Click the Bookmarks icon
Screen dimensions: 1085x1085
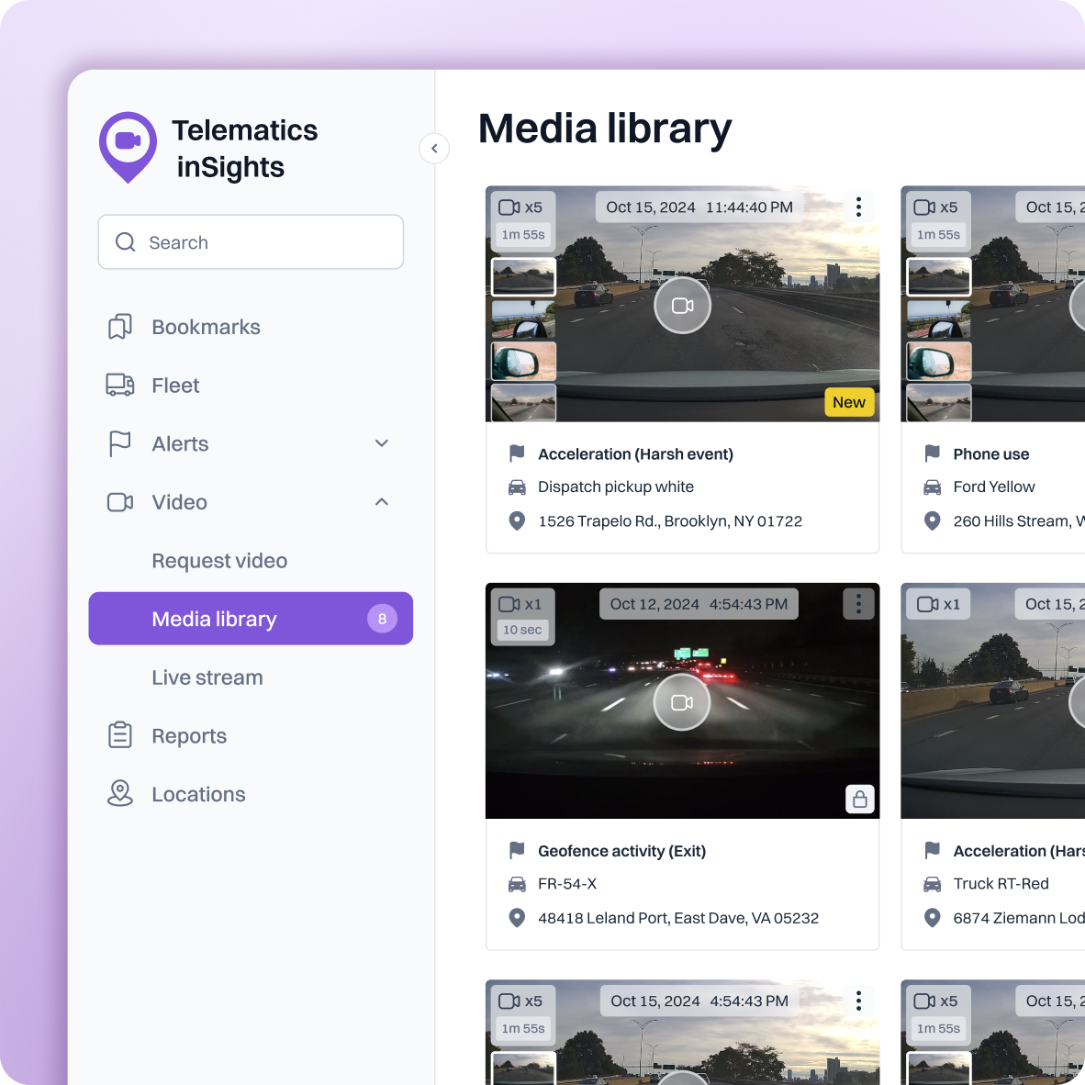[x=119, y=327]
